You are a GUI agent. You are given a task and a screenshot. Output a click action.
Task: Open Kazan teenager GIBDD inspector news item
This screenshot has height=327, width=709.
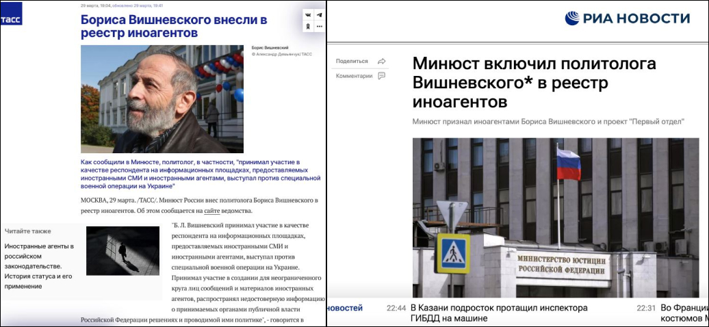(499, 313)
